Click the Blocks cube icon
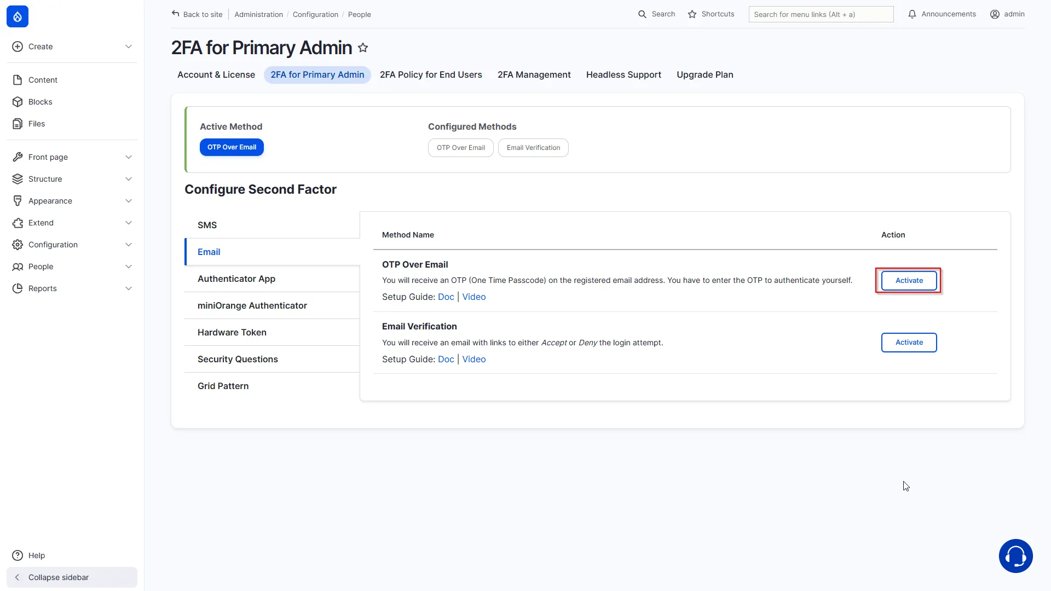The height and width of the screenshot is (591, 1051). (18, 102)
